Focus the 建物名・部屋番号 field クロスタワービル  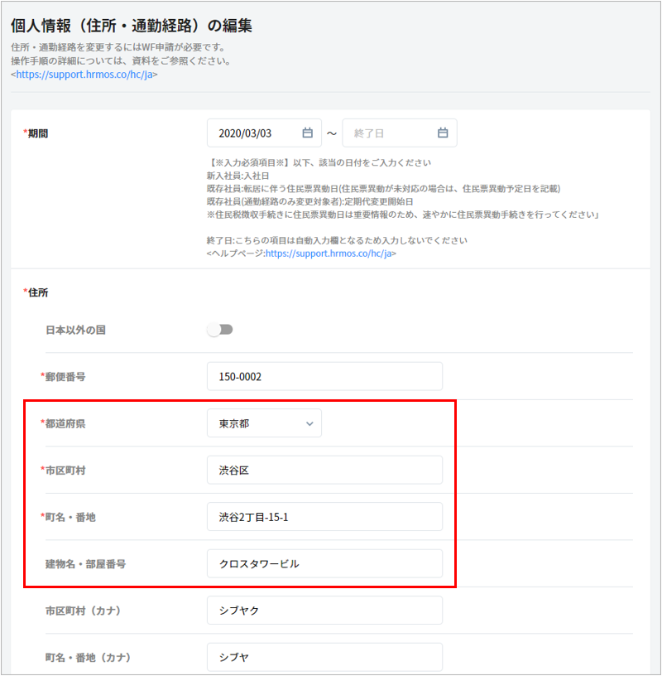[x=324, y=564]
